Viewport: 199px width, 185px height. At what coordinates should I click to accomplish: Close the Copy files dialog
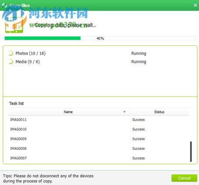(x=196, y=5)
